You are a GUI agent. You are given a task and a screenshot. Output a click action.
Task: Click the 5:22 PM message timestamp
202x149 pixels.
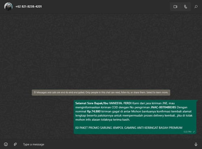point(187,132)
